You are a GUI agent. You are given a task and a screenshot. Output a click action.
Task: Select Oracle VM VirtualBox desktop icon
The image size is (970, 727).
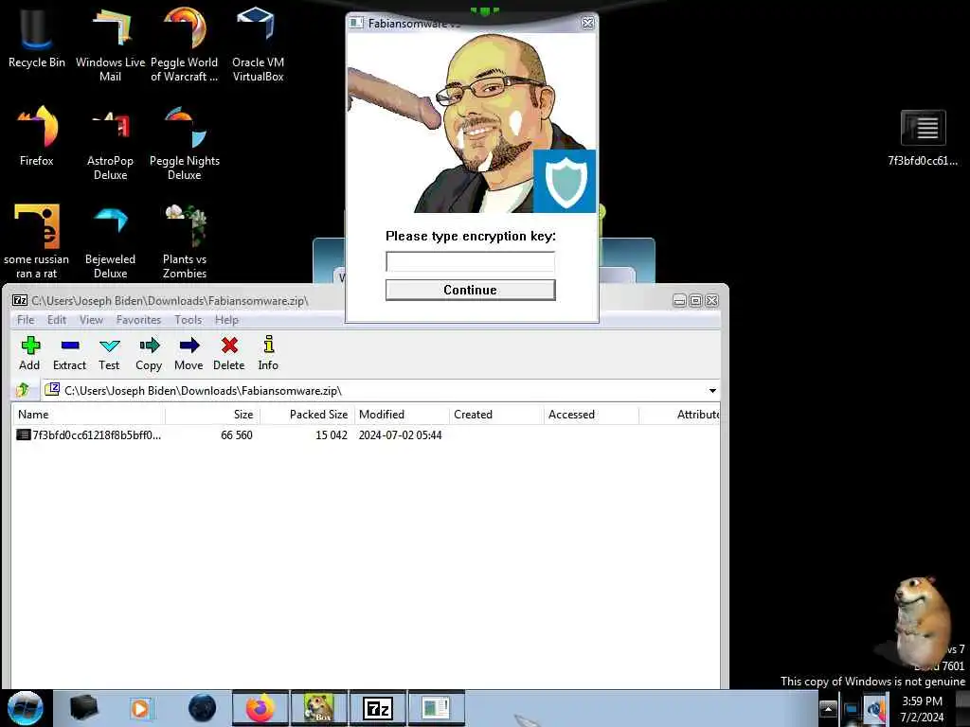[258, 44]
